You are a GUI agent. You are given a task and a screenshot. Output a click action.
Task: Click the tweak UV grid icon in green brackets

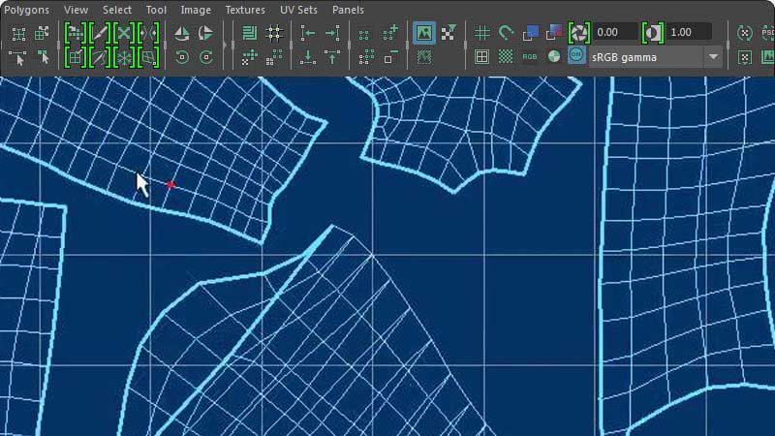point(76,33)
